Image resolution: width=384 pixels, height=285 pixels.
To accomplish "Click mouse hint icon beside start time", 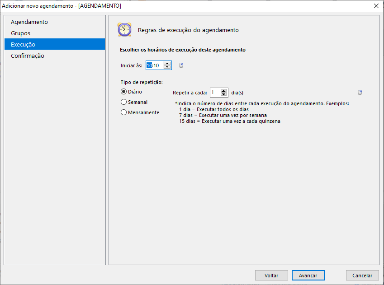I will 181,65.
